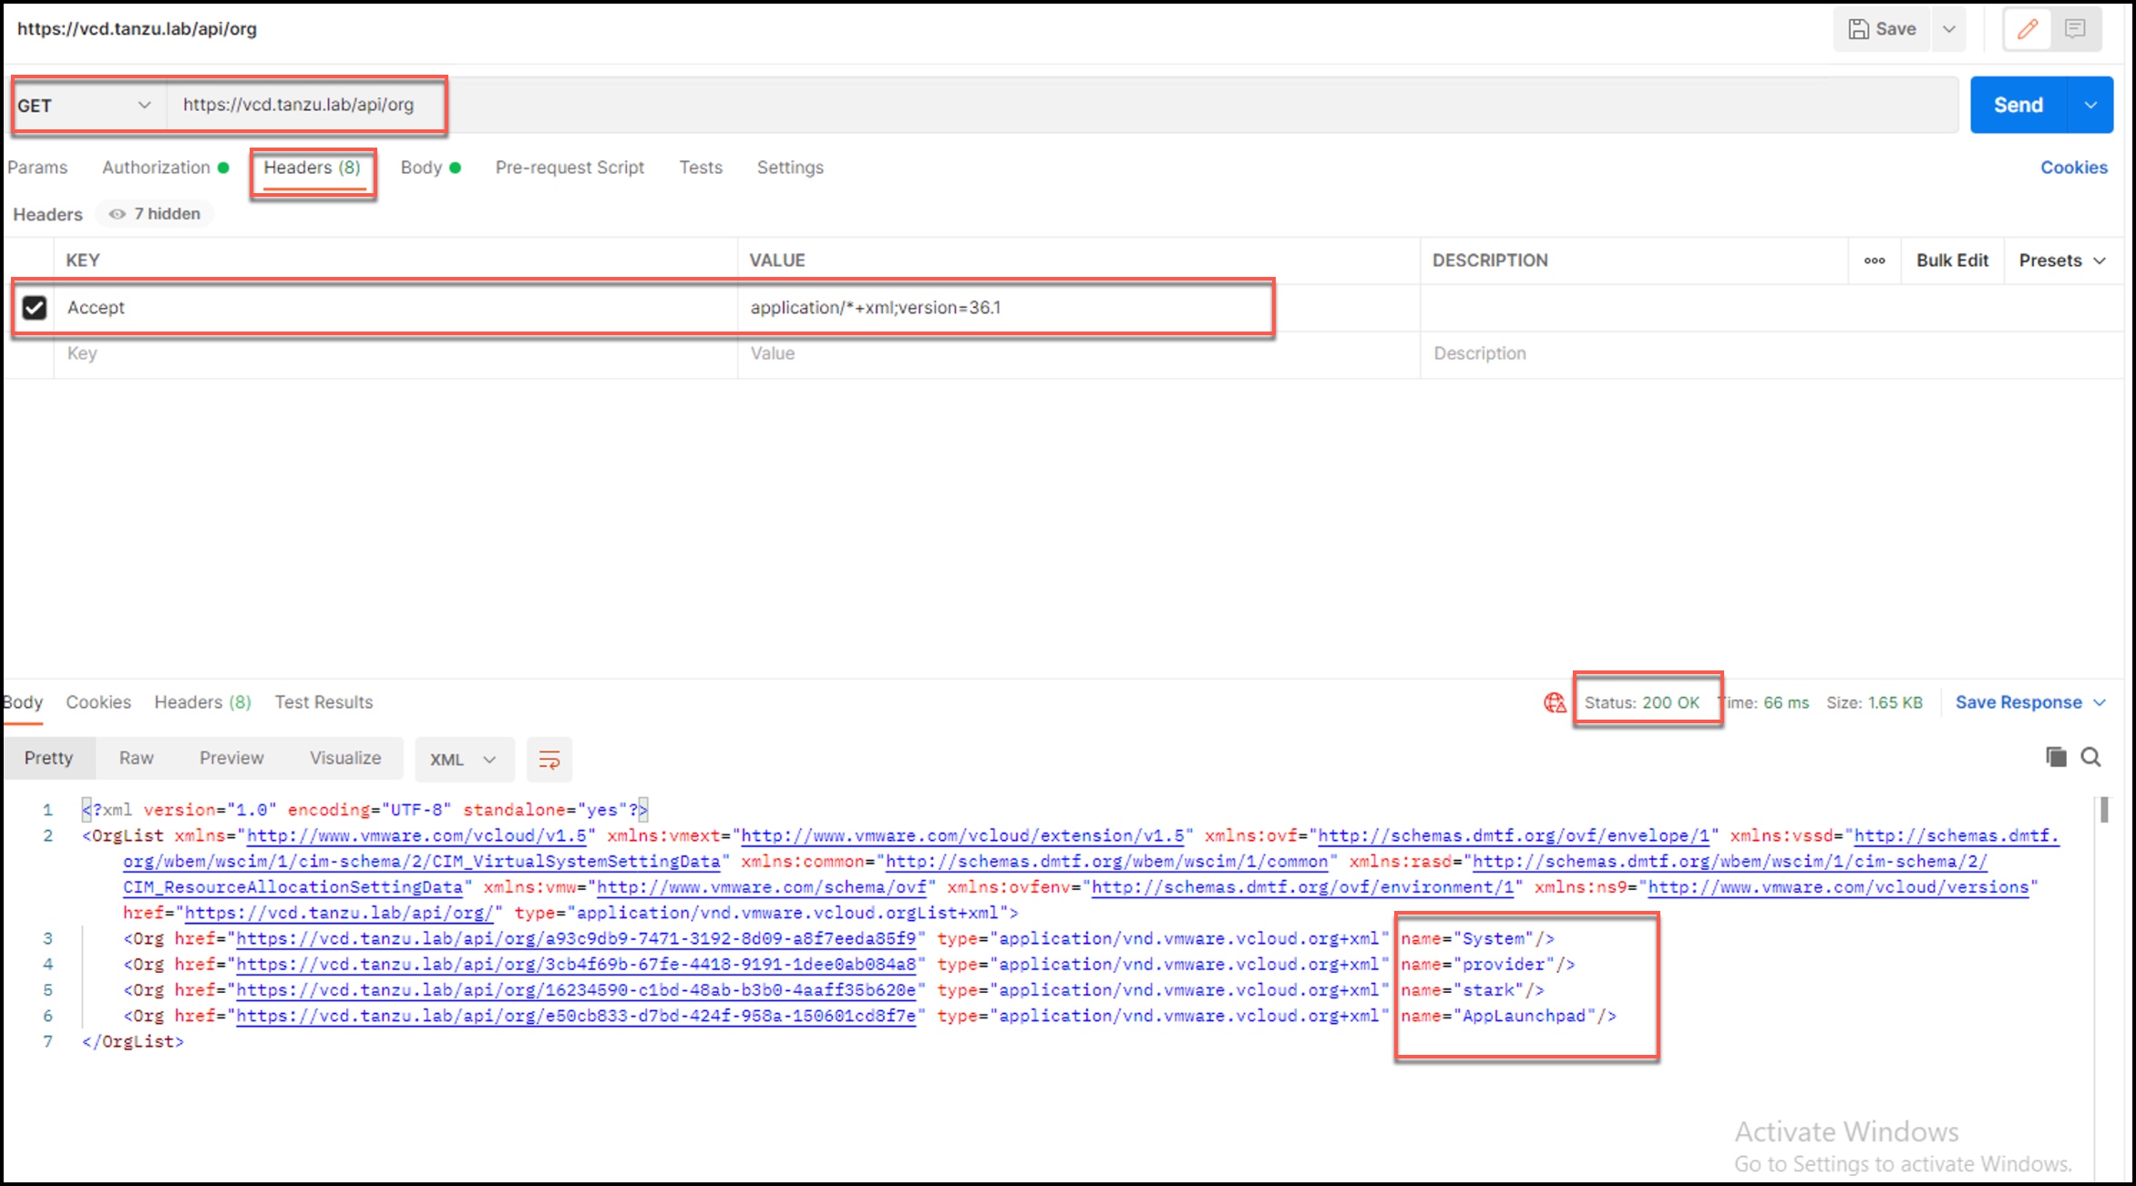
Task: Open the Presets dropdown
Action: point(2061,261)
